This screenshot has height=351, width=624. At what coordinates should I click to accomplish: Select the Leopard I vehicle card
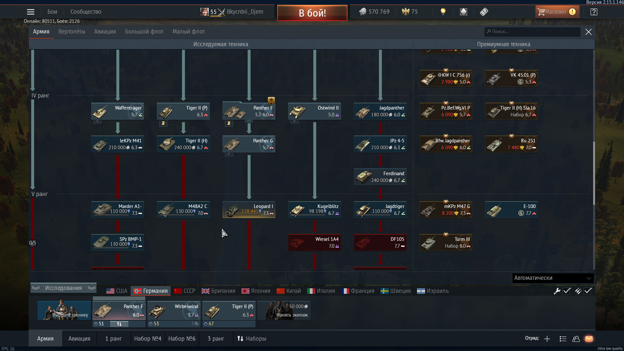[249, 210]
